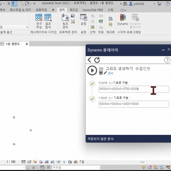Toggle crop view icon
The image size is (171, 171).
47,162
